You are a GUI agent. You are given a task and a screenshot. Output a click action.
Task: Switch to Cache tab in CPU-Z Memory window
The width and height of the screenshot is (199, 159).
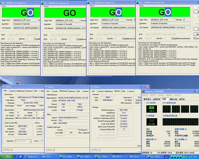pos(100,91)
